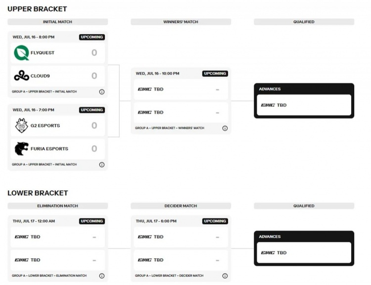Select the G2 Esports logo
The image size is (371, 285).
coord(22,125)
